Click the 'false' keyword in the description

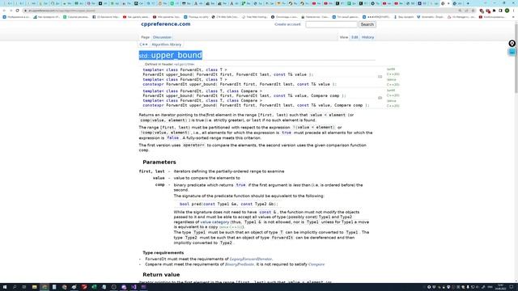coord(172,138)
